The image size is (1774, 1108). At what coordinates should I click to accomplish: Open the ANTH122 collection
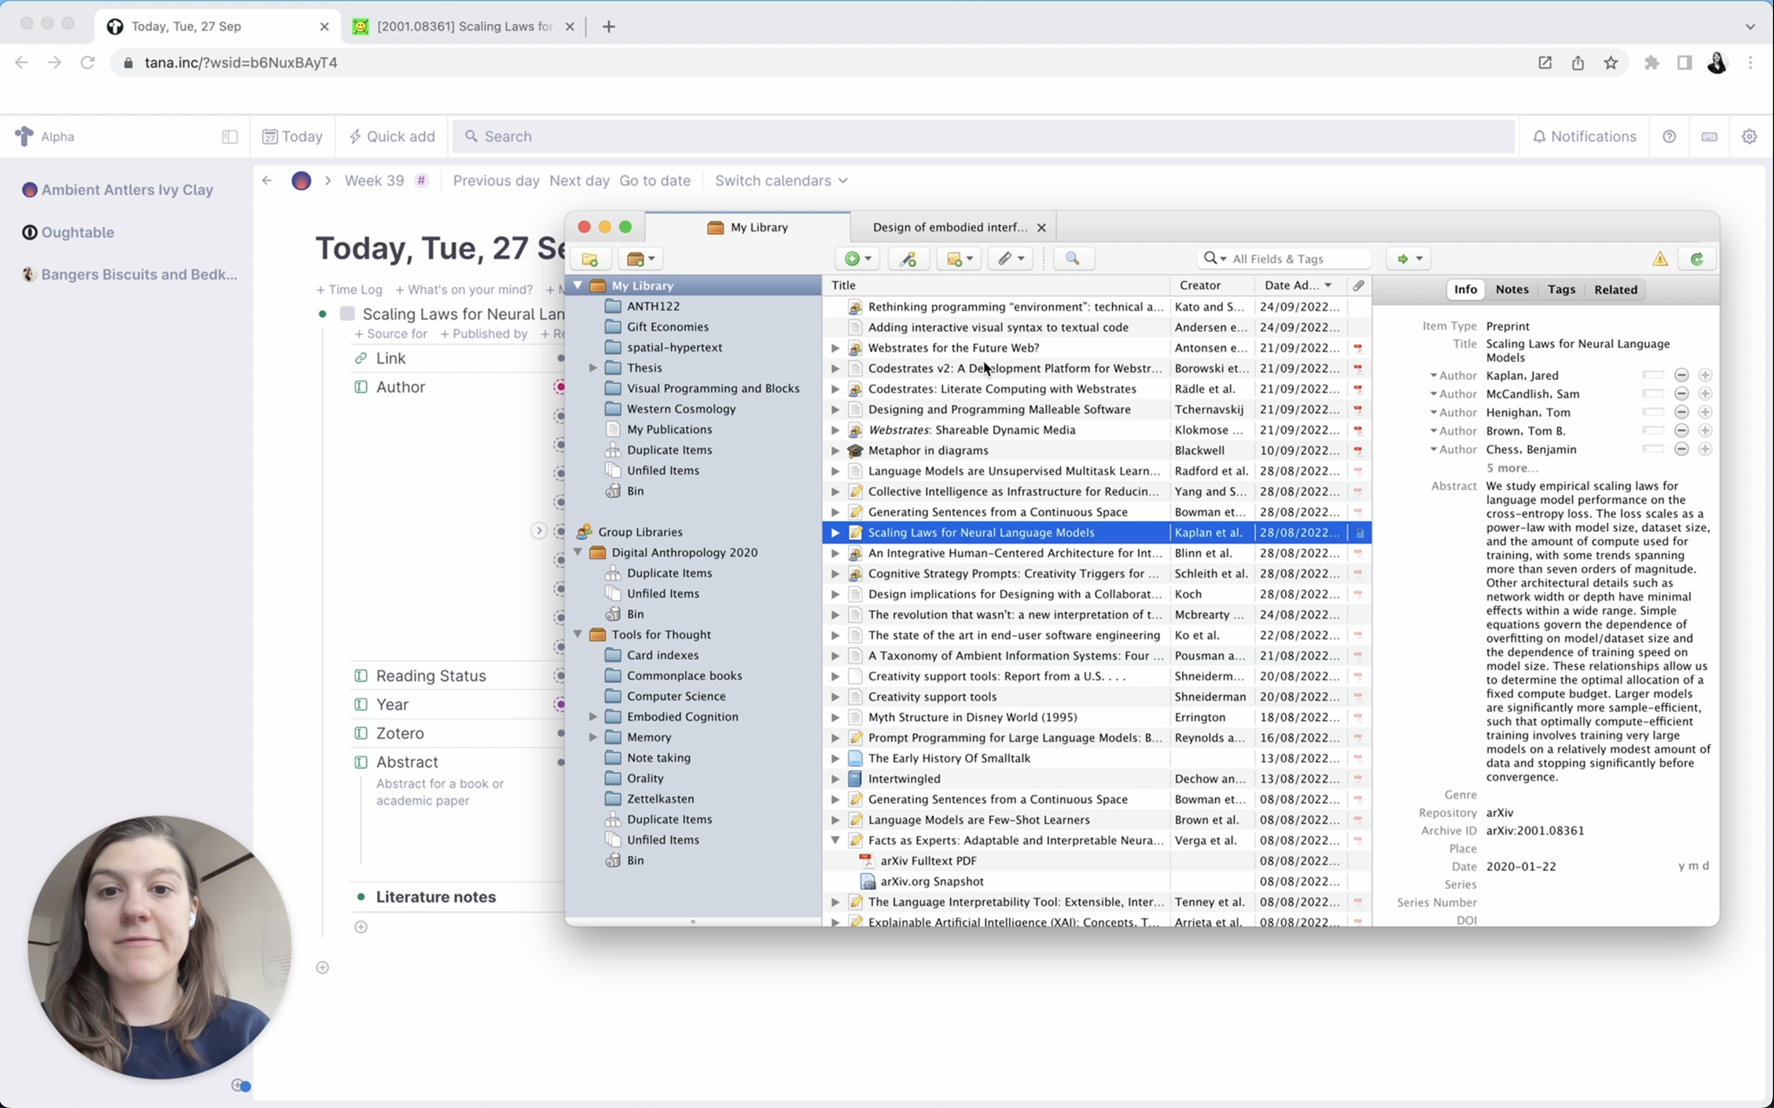pyautogui.click(x=652, y=306)
